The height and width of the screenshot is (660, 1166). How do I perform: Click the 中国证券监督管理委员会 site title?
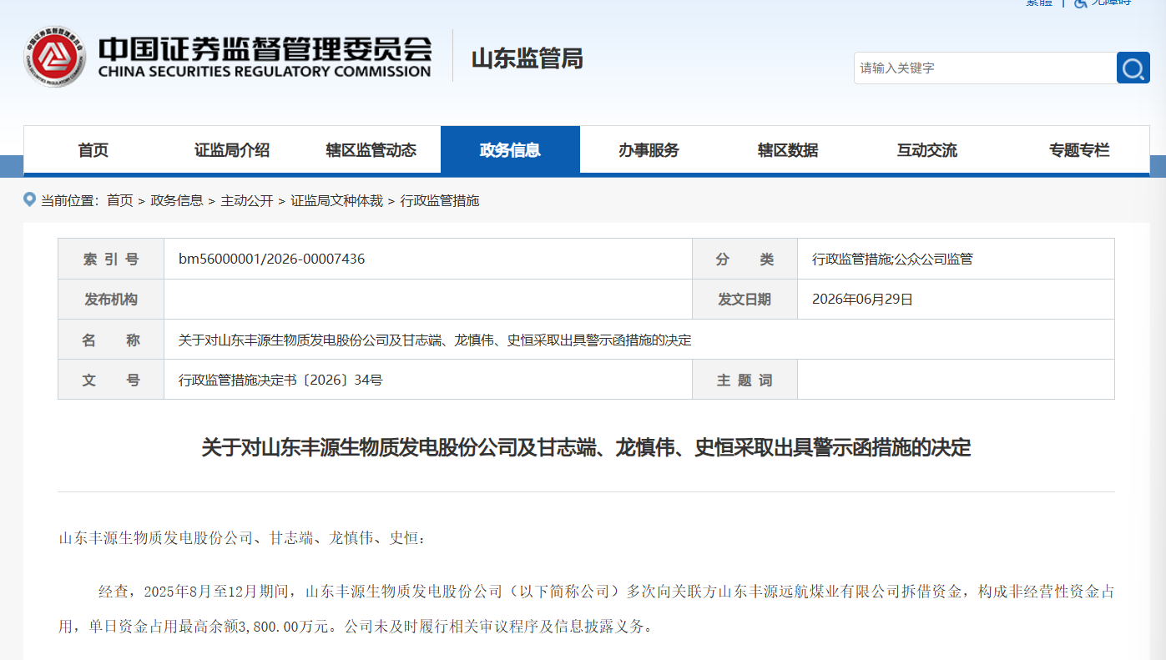(265, 48)
